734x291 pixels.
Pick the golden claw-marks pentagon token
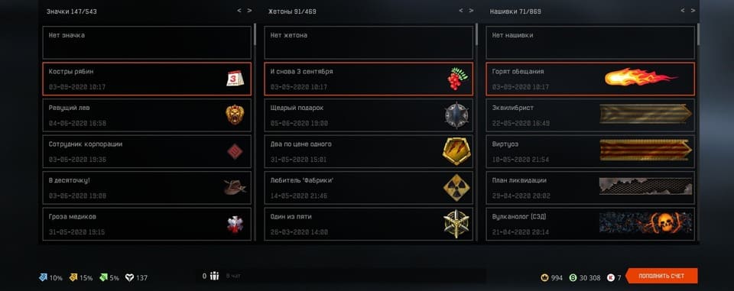pyautogui.click(x=456, y=151)
